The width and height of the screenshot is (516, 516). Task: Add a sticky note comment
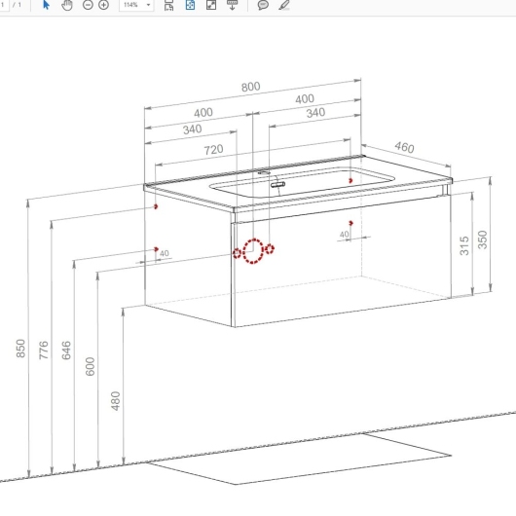[263, 5]
